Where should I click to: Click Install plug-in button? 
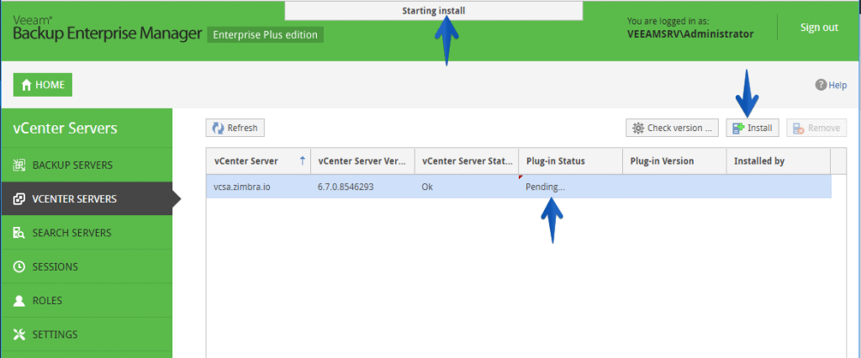pos(753,128)
